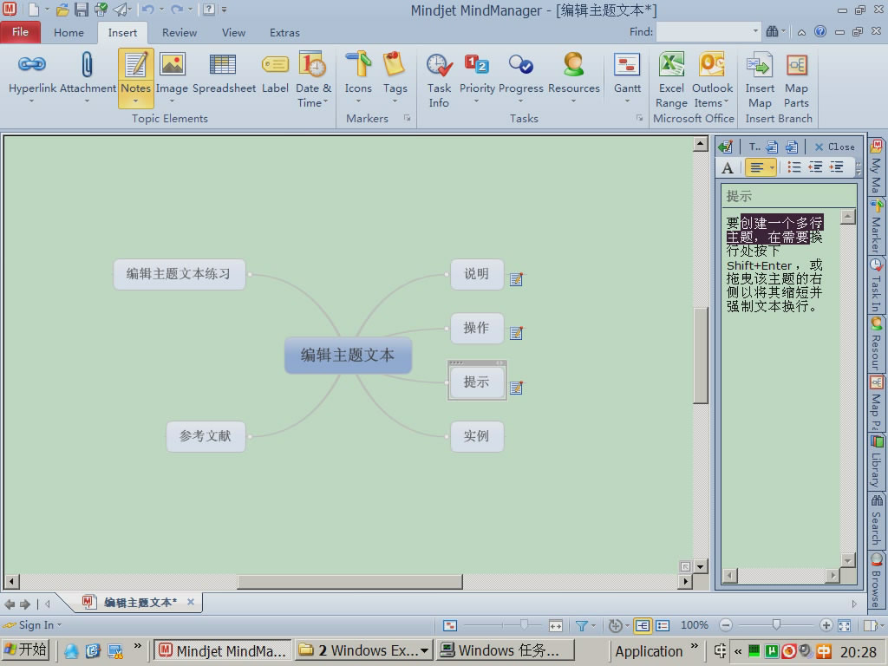The image size is (888, 666).
Task: Switch to the View ribbon tab
Action: [233, 32]
